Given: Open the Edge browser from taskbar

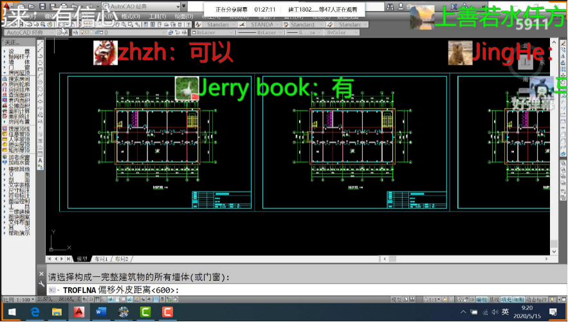Looking at the screenshot, I should [x=35, y=312].
